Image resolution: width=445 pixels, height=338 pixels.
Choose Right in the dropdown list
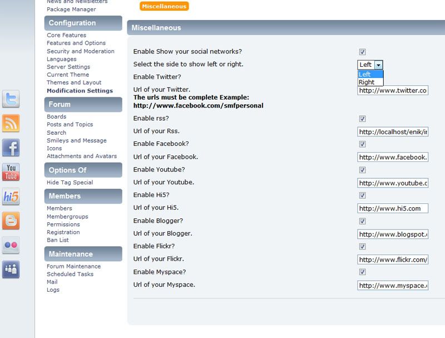[x=370, y=82]
